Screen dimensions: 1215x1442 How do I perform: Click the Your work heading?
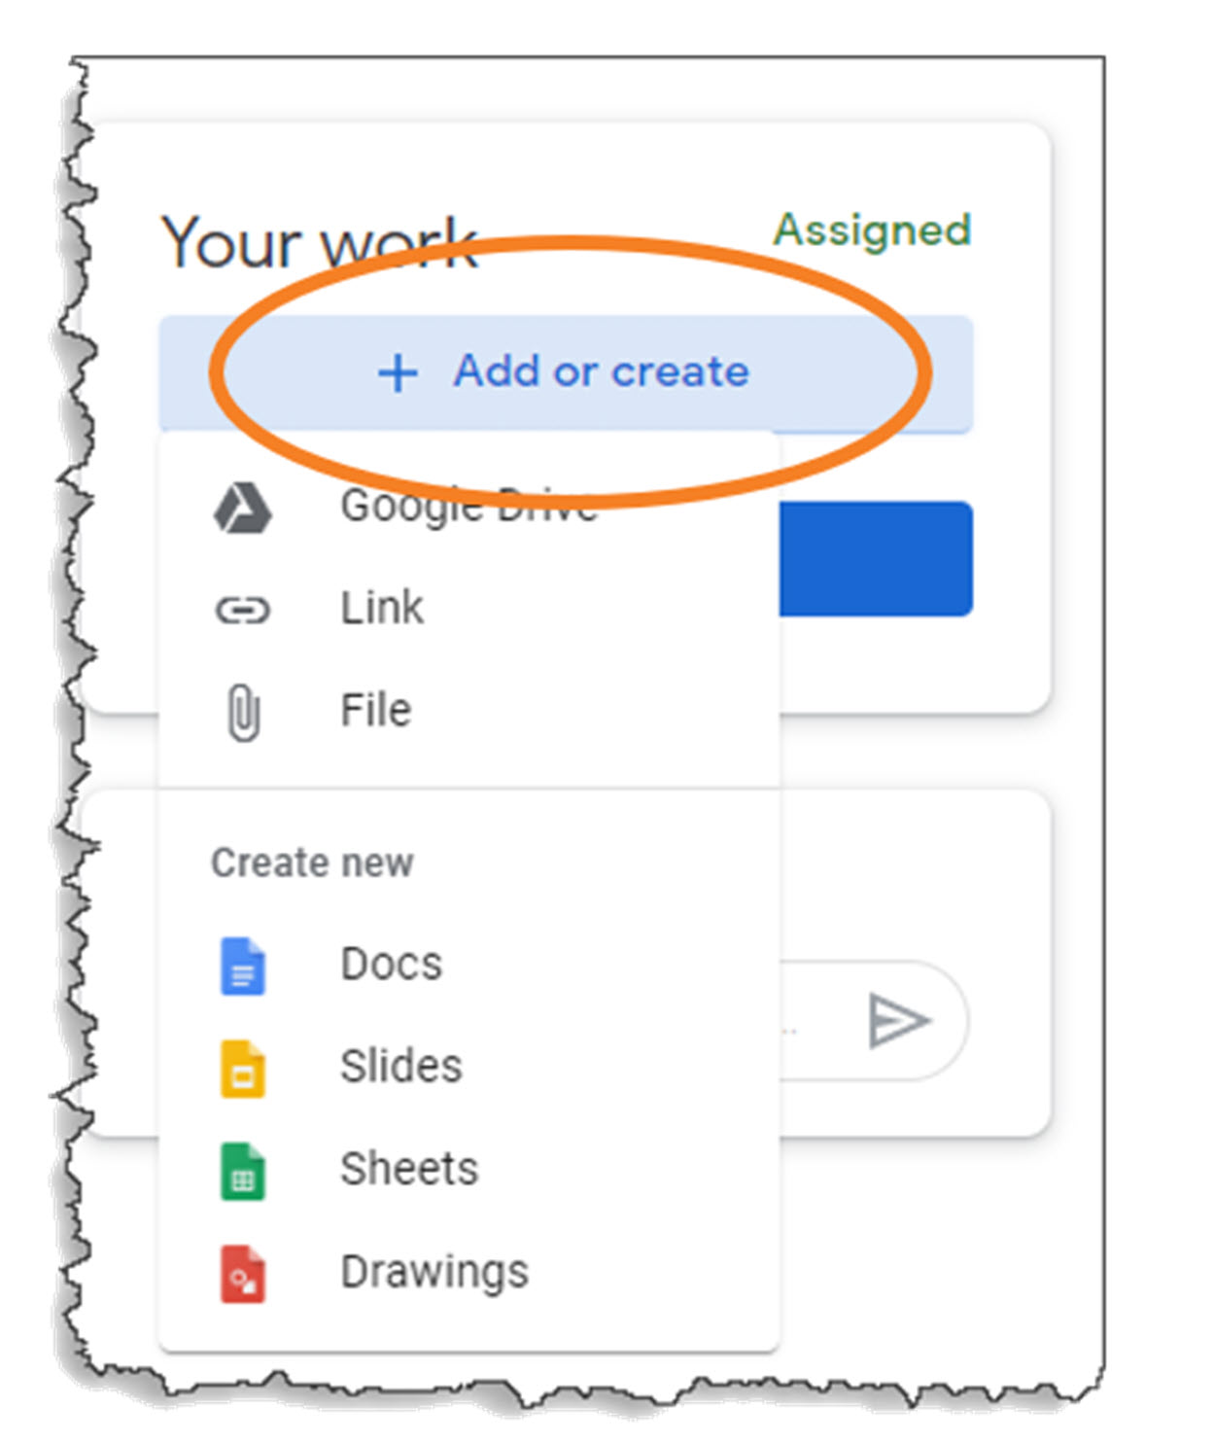[320, 242]
